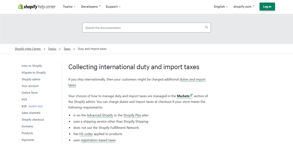Open Migrate to Shopify in sidebar
293x144 pixels.
(34, 72)
